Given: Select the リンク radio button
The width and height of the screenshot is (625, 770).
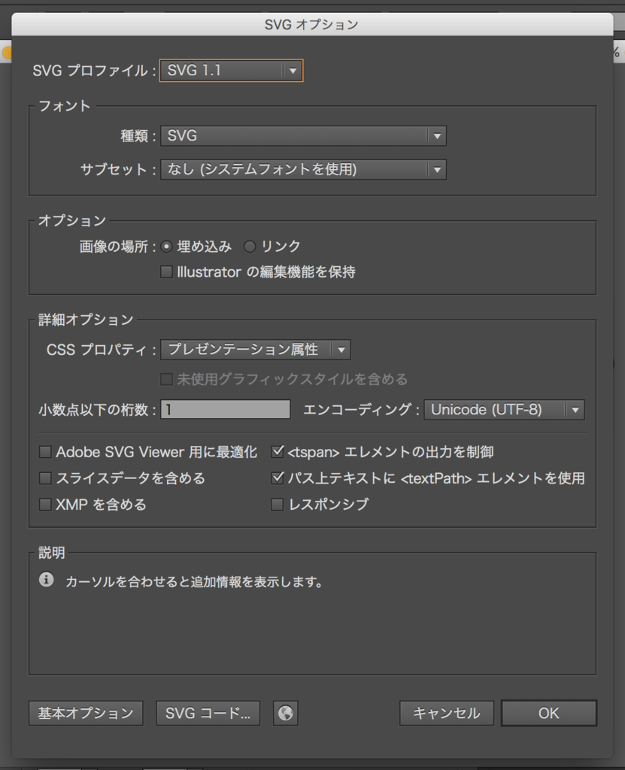Looking at the screenshot, I should [250, 247].
